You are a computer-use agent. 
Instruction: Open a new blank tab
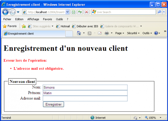pos(69,34)
